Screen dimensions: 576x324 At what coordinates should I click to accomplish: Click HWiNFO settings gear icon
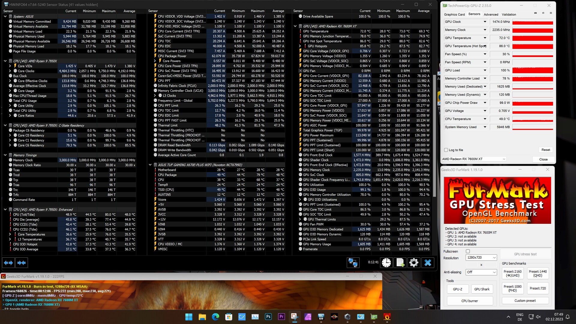coord(414,263)
